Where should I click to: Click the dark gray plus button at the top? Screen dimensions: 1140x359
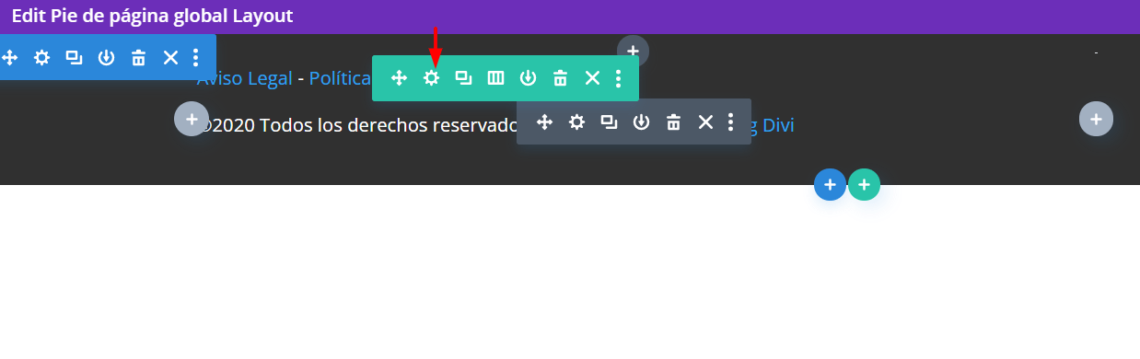coord(633,52)
